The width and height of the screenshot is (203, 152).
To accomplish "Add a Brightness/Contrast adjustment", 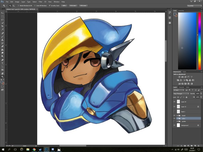I will point(179,77).
